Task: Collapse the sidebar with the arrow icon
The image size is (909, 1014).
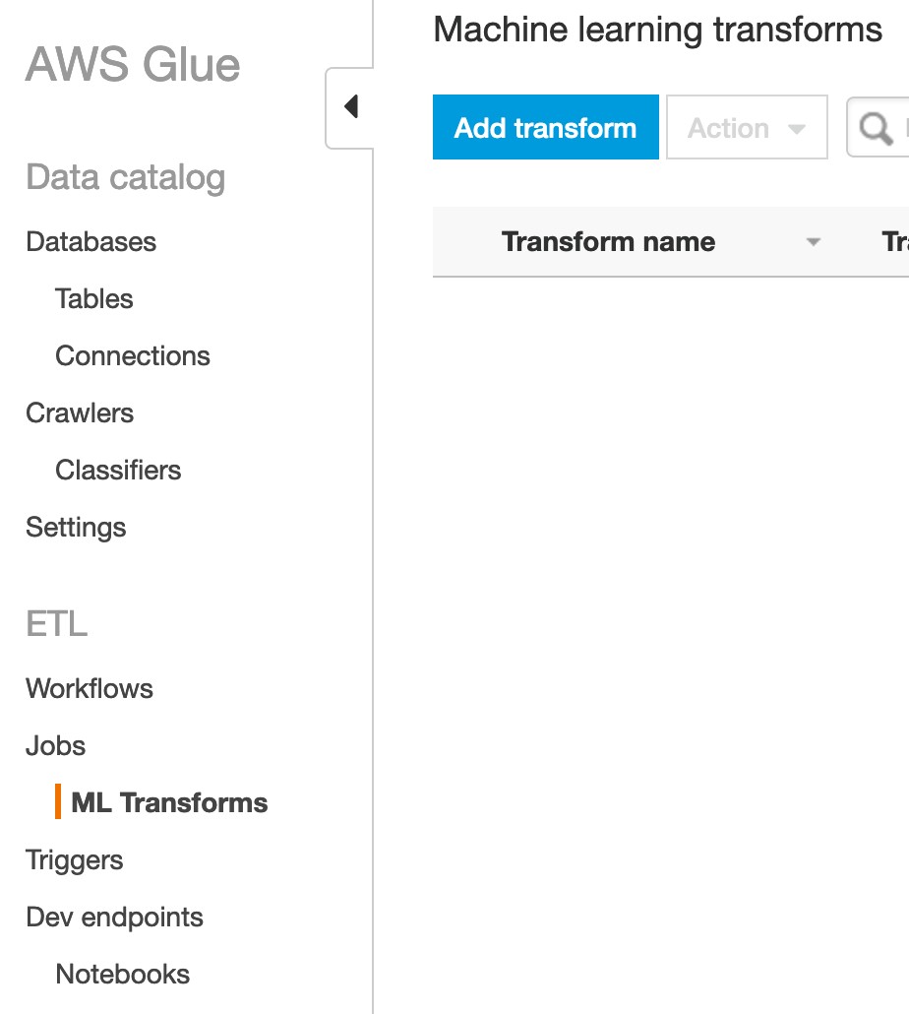Action: click(x=350, y=106)
